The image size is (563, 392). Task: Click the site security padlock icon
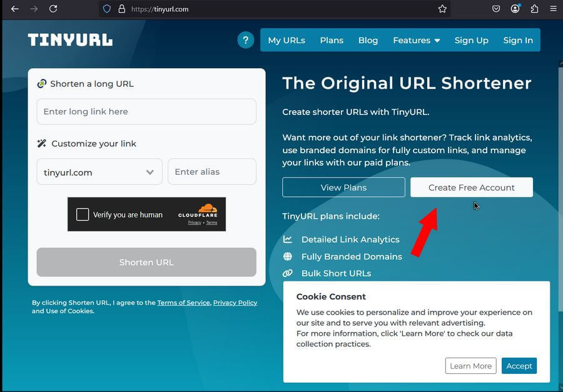[x=122, y=9]
